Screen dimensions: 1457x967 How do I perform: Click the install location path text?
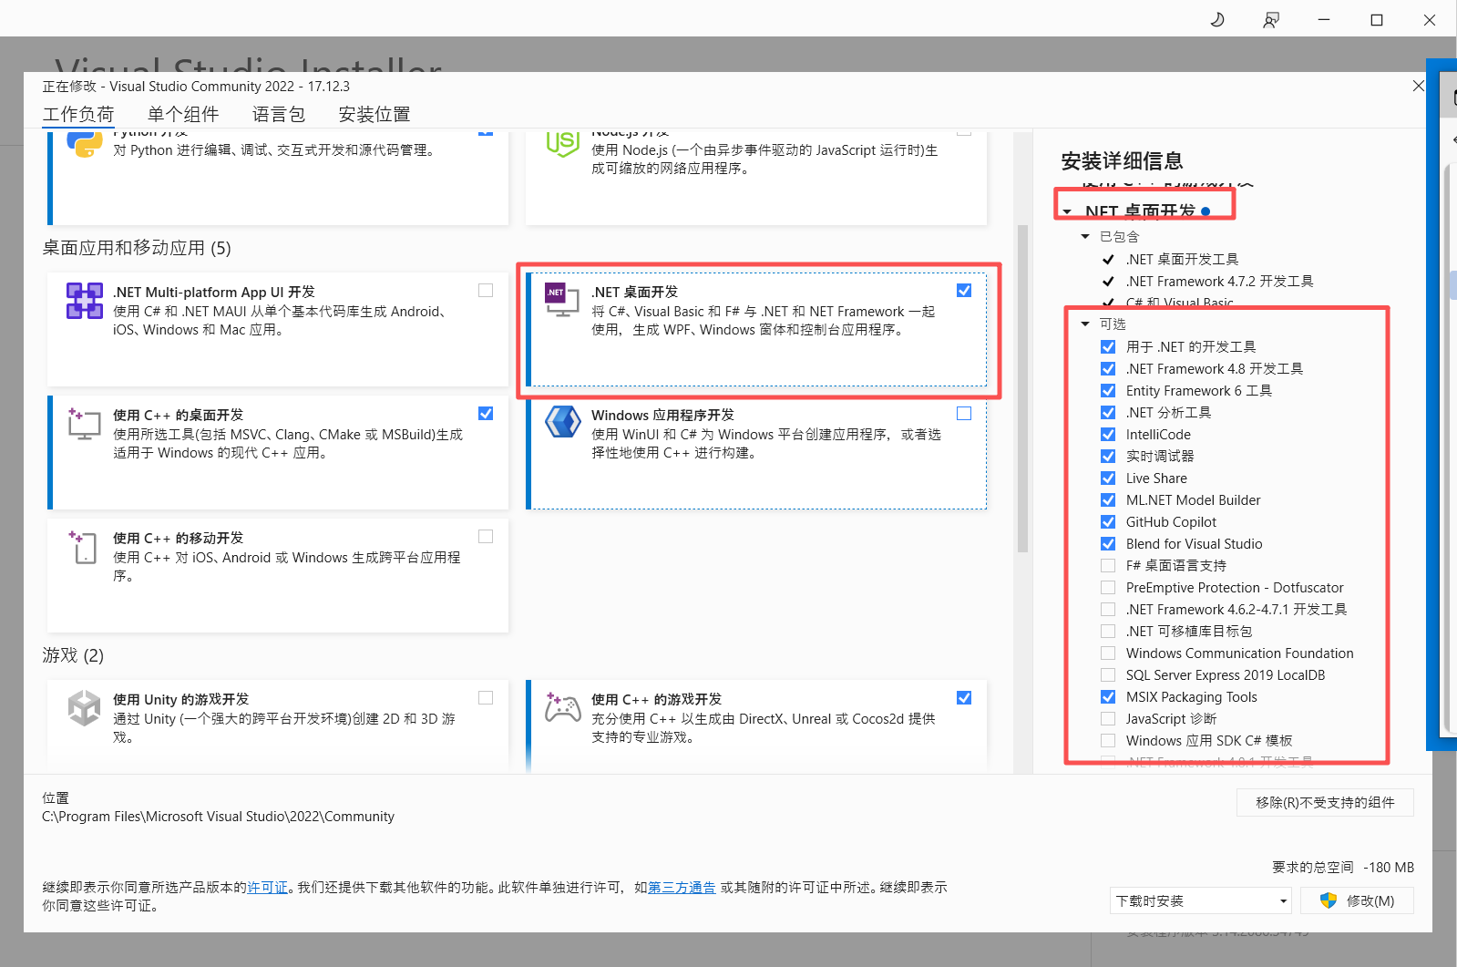point(219,817)
